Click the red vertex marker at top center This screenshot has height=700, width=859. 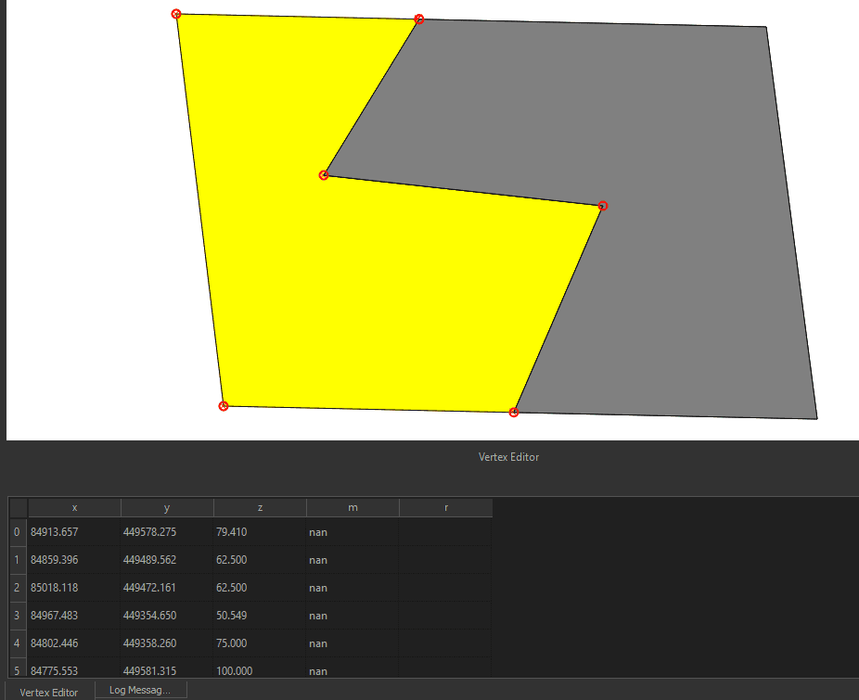tap(418, 19)
